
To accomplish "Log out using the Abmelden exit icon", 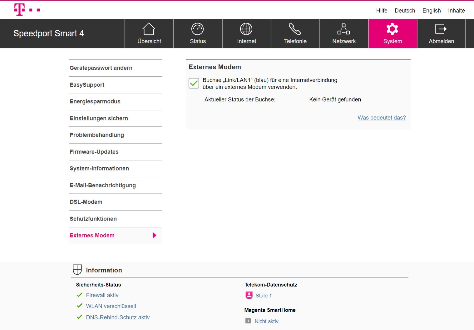I will pyautogui.click(x=441, y=29).
